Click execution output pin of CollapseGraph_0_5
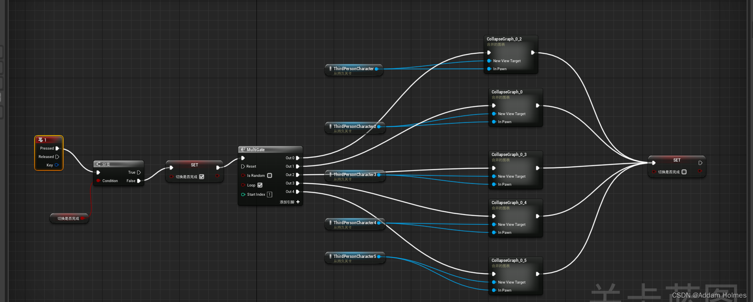 coord(538,274)
